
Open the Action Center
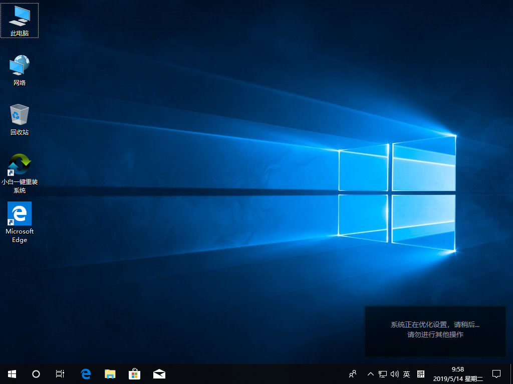pyautogui.click(x=495, y=373)
